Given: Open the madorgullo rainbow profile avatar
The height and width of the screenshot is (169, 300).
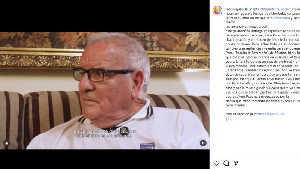Looking at the screenshot, I should (x=217, y=11).
